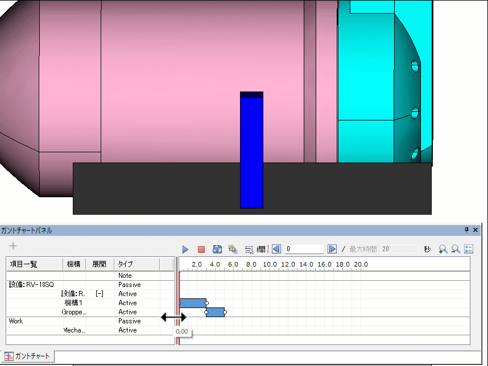Click the 最大時間 max time field

pos(400,249)
